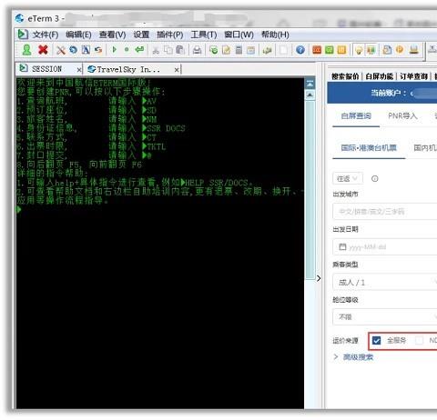This screenshot has width=437, height=420.
Task: Click the lightbulb icon in toolbar
Action: click(x=359, y=50)
